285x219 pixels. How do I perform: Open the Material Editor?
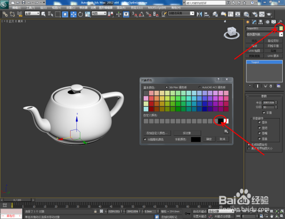246,14
